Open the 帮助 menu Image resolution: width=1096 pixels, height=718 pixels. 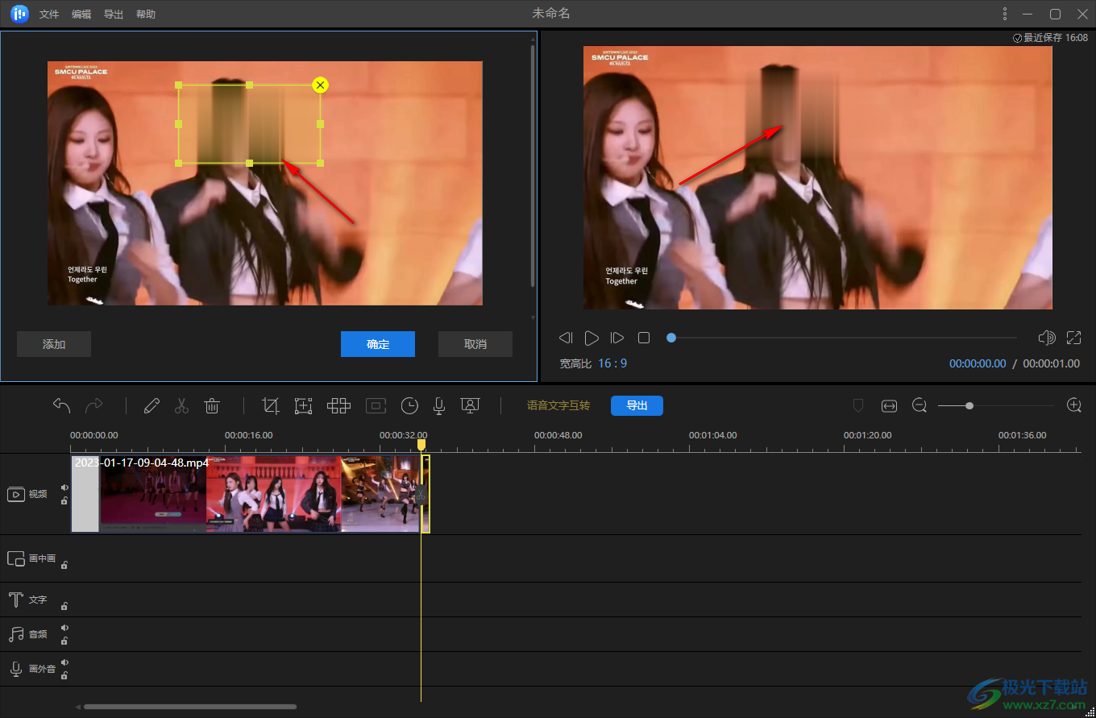pos(146,15)
